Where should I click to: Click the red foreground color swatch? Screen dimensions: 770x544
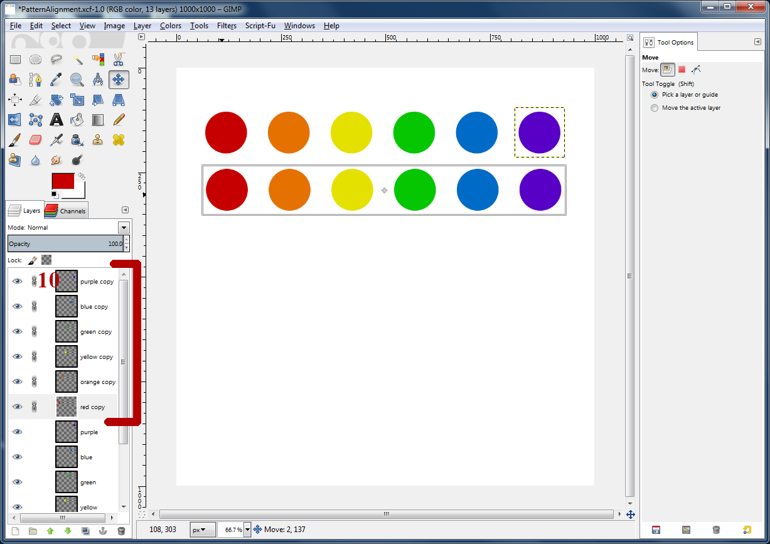pyautogui.click(x=63, y=182)
